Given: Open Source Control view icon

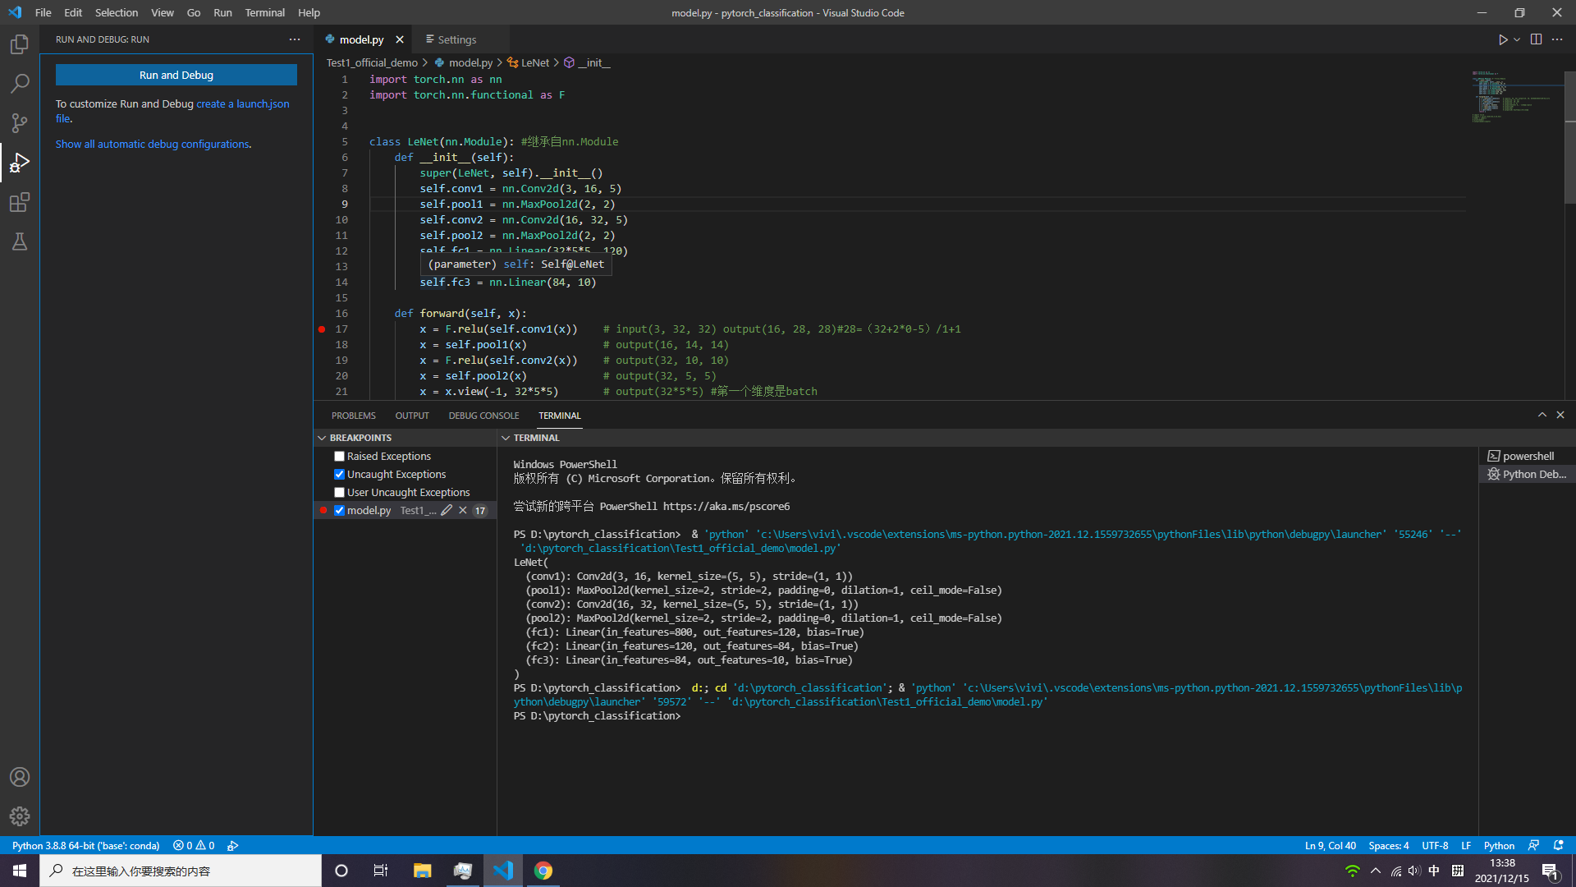Looking at the screenshot, I should click(x=20, y=123).
